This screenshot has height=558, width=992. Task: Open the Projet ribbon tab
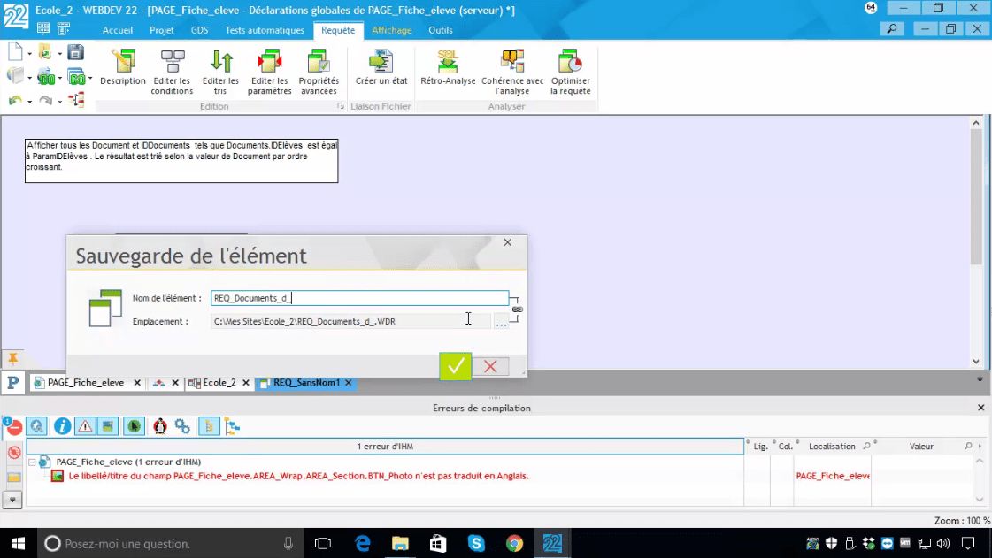click(x=162, y=30)
